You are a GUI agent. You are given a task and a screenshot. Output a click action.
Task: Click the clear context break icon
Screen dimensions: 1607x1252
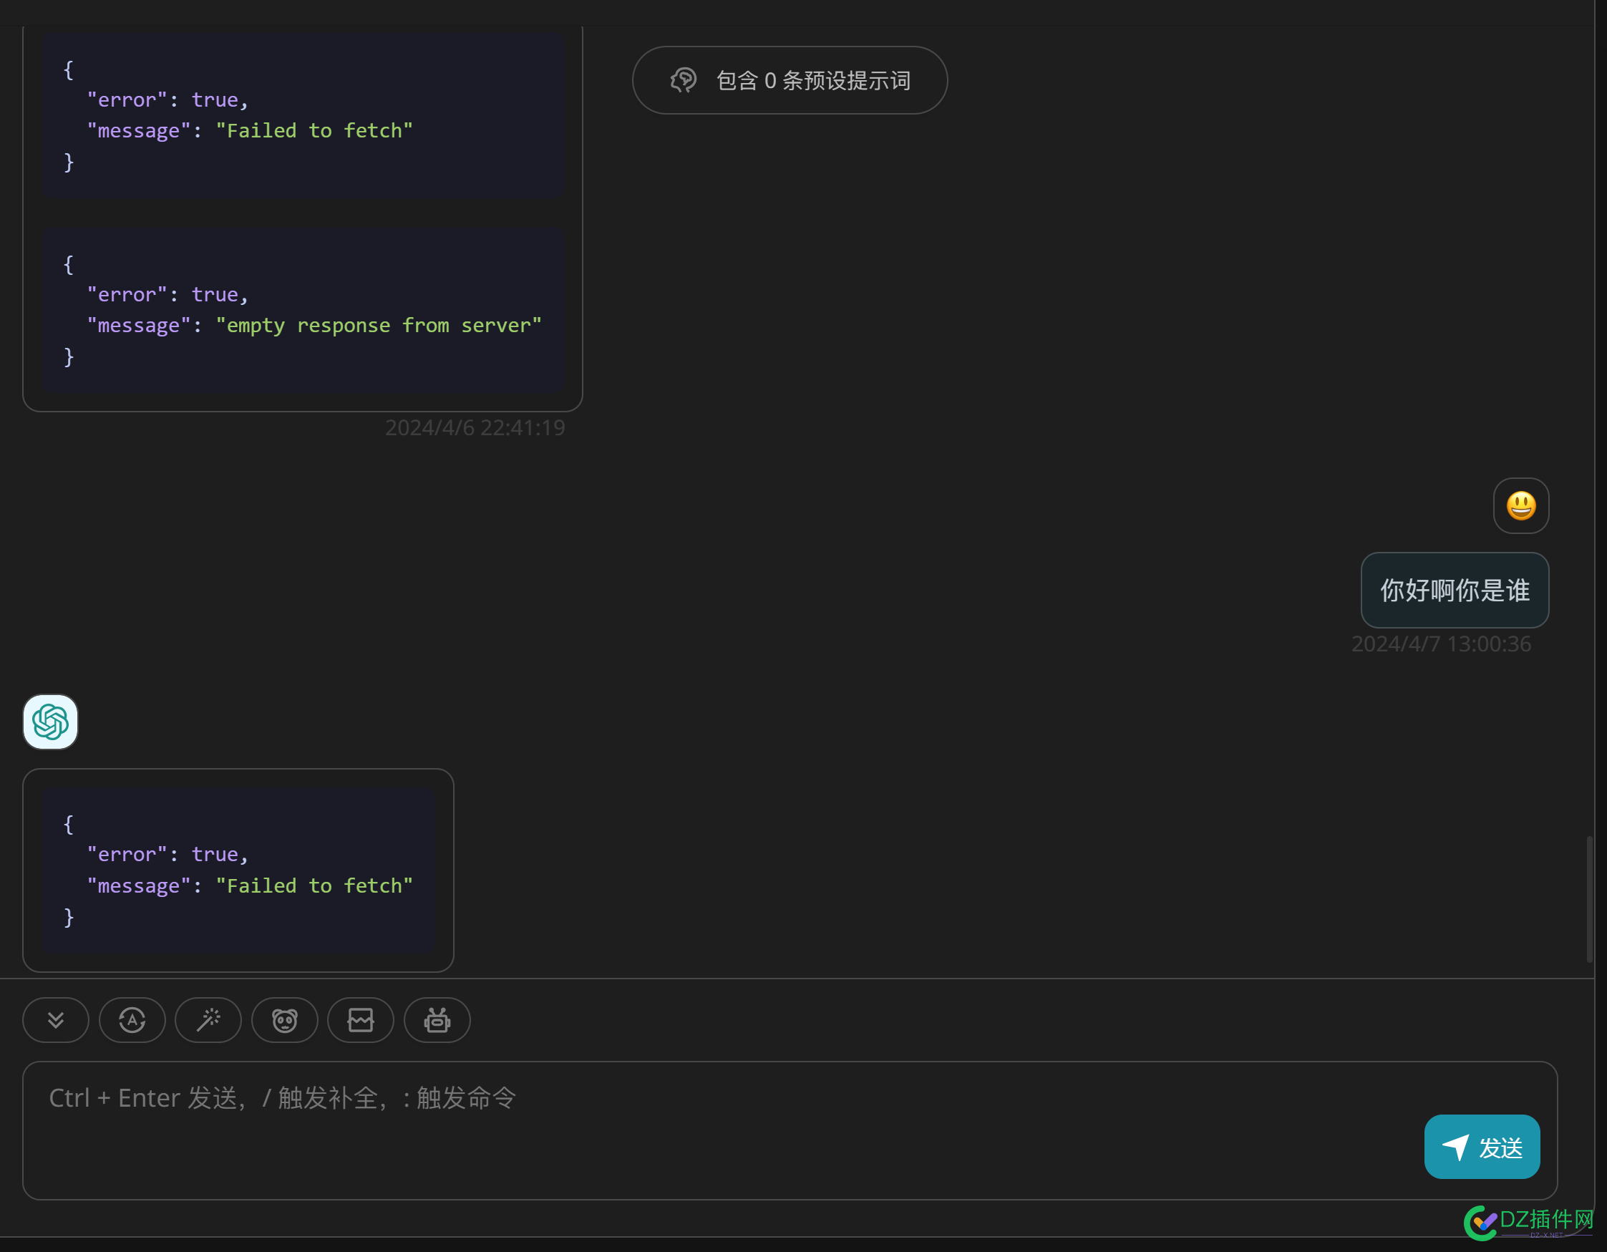click(361, 1020)
